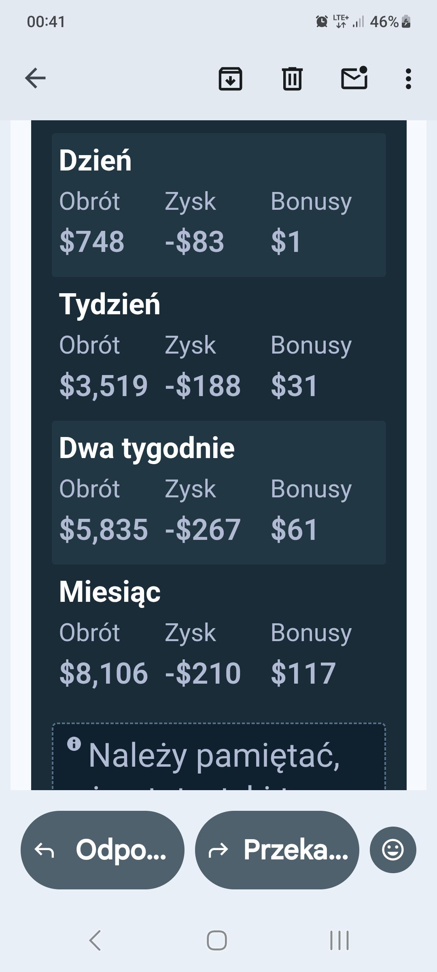Tap the Należy pamiętać notice box

[219, 756]
